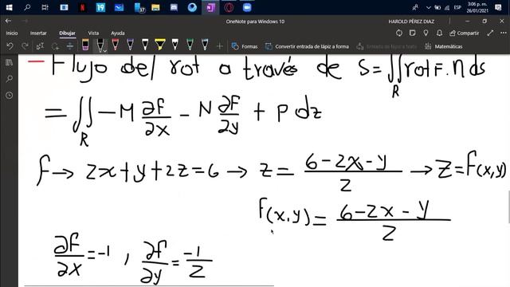This screenshot has height=287, width=510.
Task: Click the lightbulb tell-me icon
Action: click(x=426, y=33)
